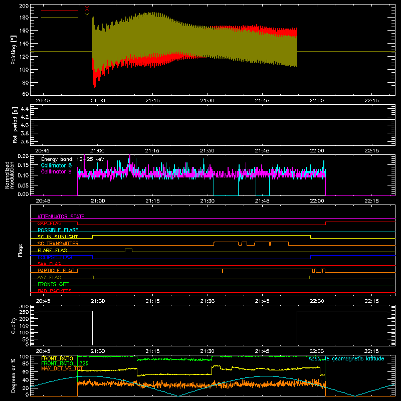Viewport: 401px width, 401px height.
Task: Click the Collimator 9 legend entry
Action: (56, 171)
